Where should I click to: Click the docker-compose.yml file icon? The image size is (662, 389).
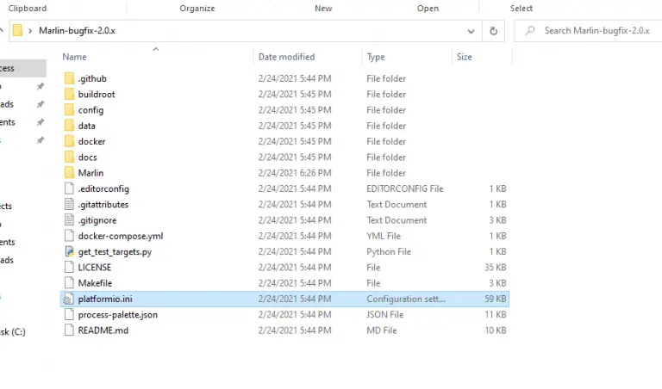pos(70,236)
